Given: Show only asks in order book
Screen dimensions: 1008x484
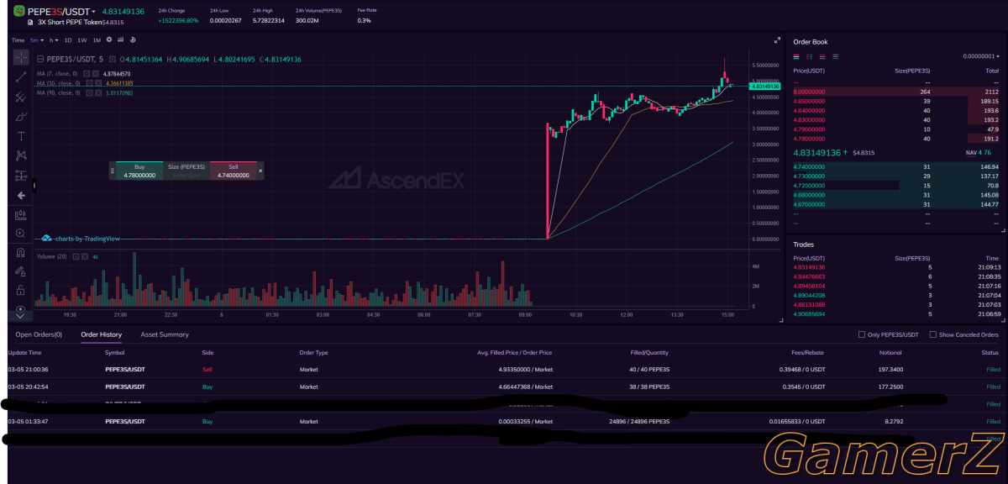Looking at the screenshot, I should (822, 56).
